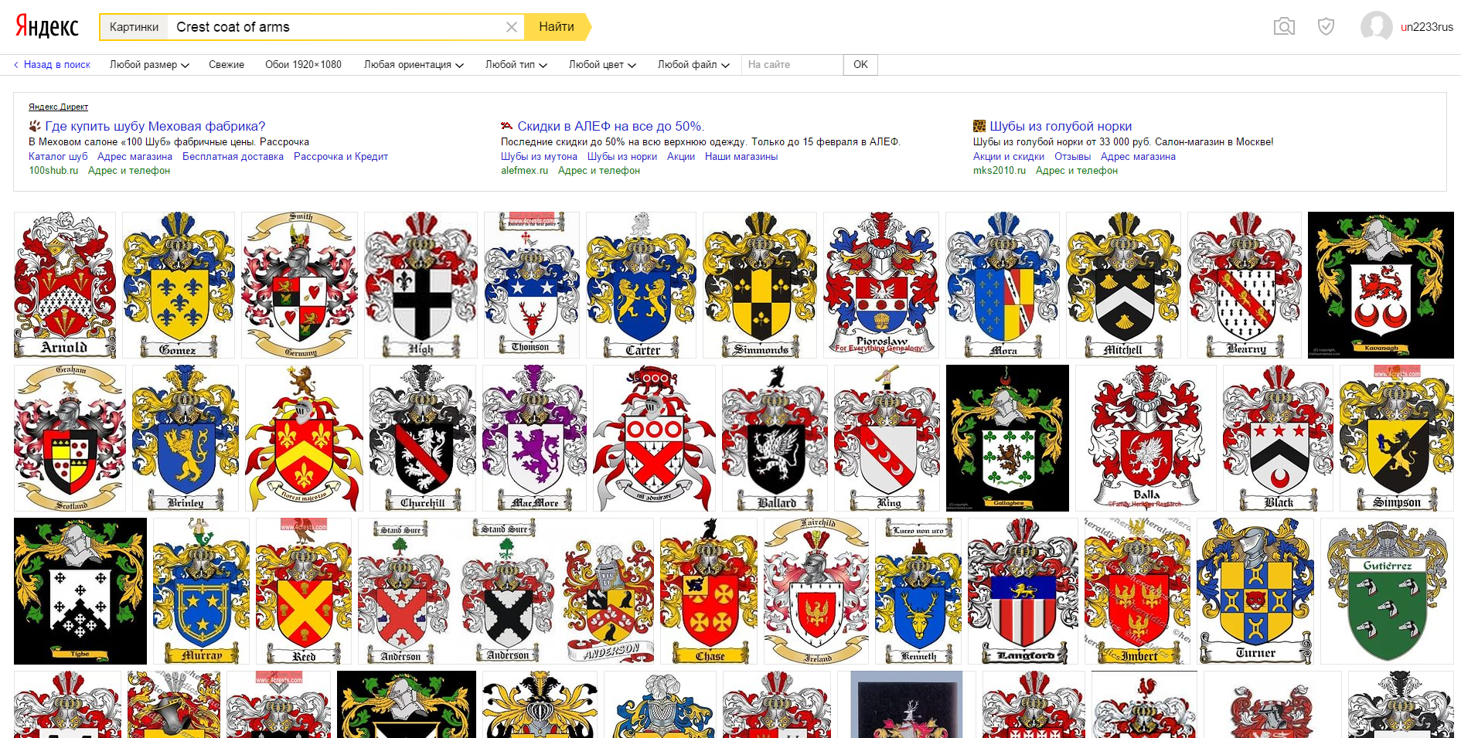Select the 'Картинки' tab label in search box
The height and width of the screenshot is (738, 1461).
(134, 27)
